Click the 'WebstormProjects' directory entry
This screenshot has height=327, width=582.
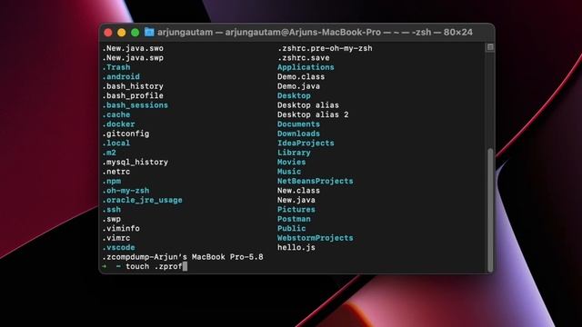pos(316,238)
